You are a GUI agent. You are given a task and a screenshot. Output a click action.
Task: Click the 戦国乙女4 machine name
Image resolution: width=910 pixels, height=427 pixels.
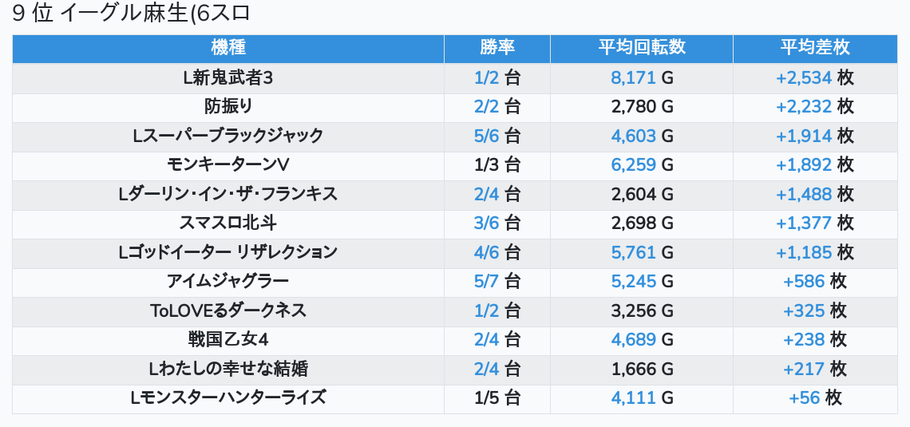pos(228,339)
